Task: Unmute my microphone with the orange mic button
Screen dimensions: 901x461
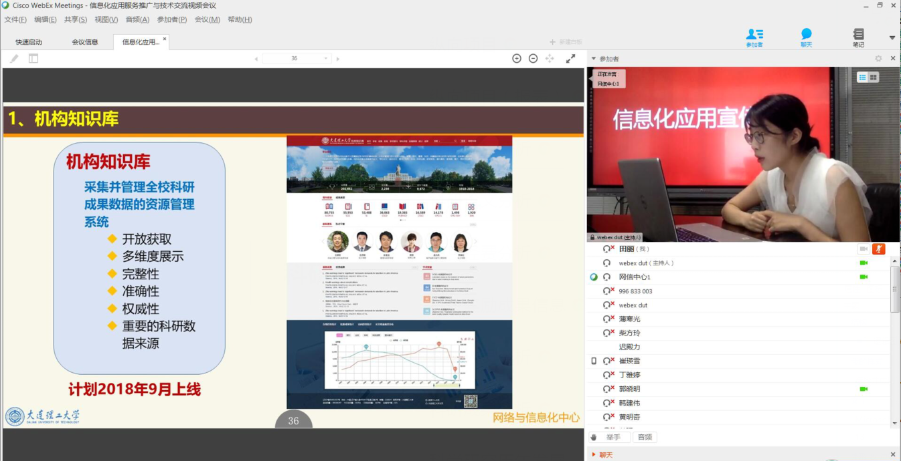Action: [878, 249]
